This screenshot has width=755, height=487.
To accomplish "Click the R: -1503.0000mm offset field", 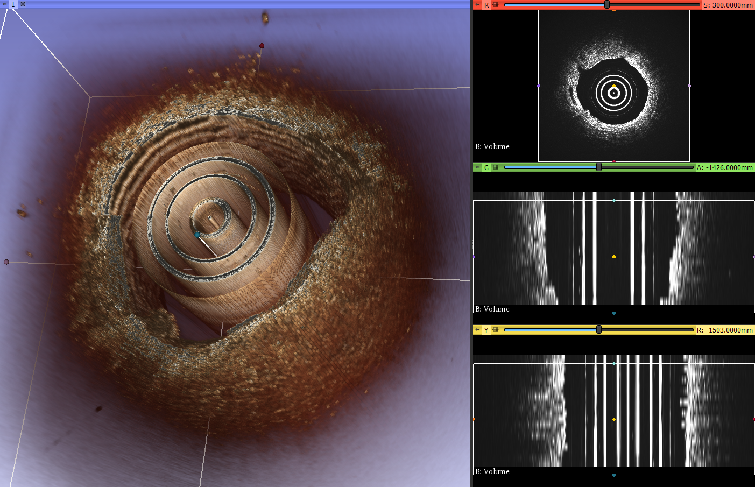I will pyautogui.click(x=724, y=330).
